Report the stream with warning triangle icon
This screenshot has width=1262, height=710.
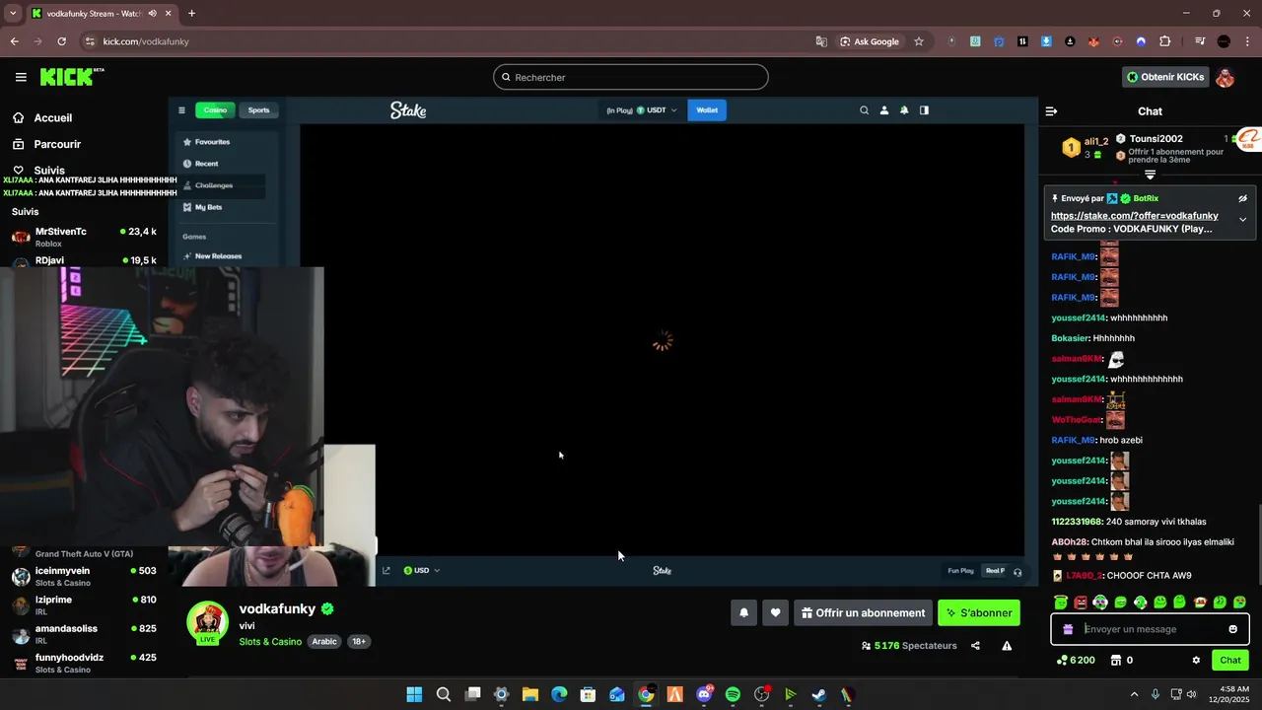coord(1007,646)
